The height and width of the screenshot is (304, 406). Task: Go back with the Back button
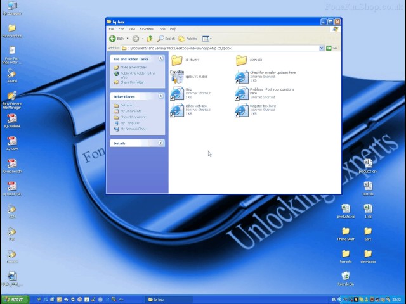[x=116, y=39]
